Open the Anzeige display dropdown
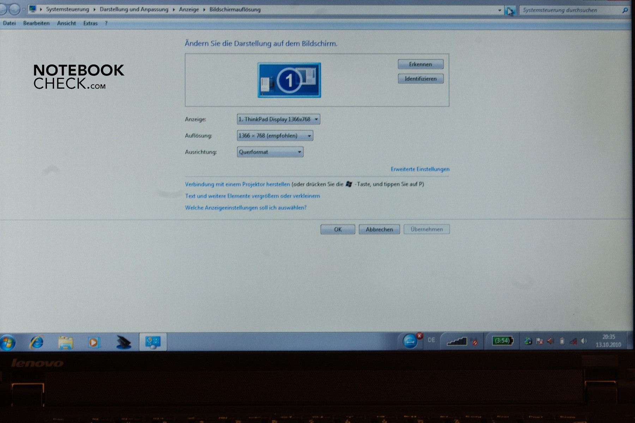The width and height of the screenshot is (635, 423). pos(278,119)
